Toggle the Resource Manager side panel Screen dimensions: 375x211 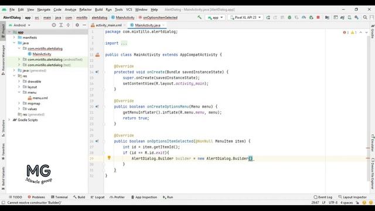(x=3, y=60)
